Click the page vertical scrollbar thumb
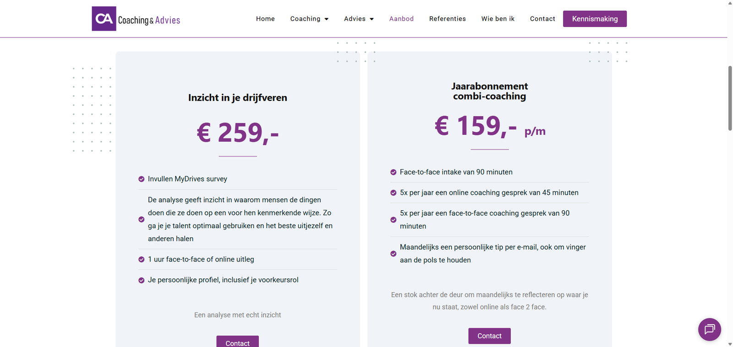Image resolution: width=733 pixels, height=347 pixels. click(x=730, y=98)
